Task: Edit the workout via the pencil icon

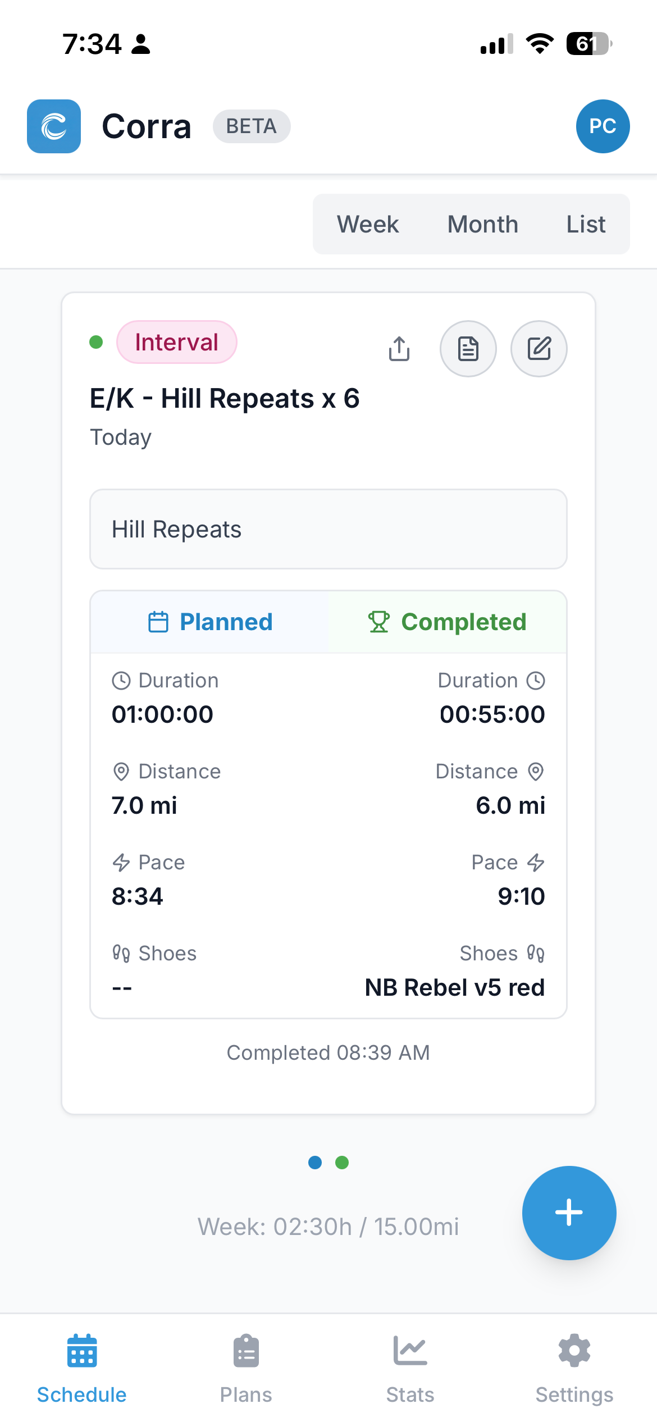Action: click(x=539, y=348)
